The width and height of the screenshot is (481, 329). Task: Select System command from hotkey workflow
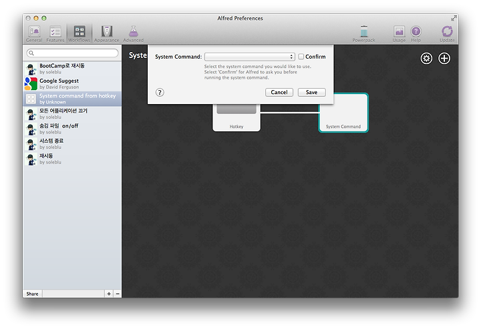tap(72, 99)
